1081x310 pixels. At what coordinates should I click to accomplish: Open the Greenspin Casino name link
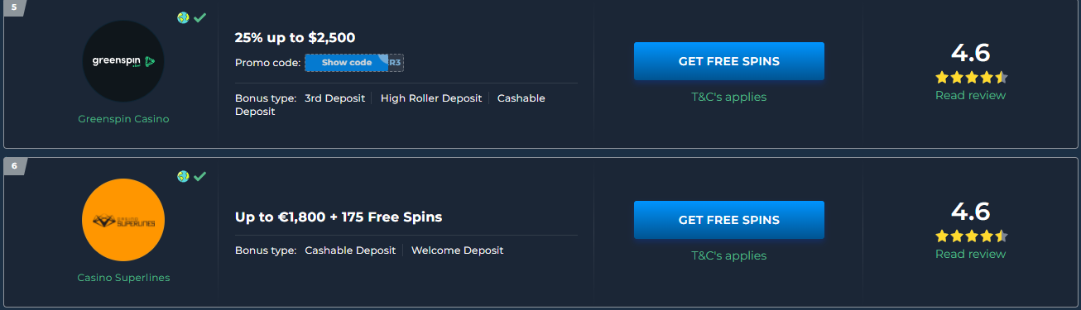pyautogui.click(x=123, y=119)
